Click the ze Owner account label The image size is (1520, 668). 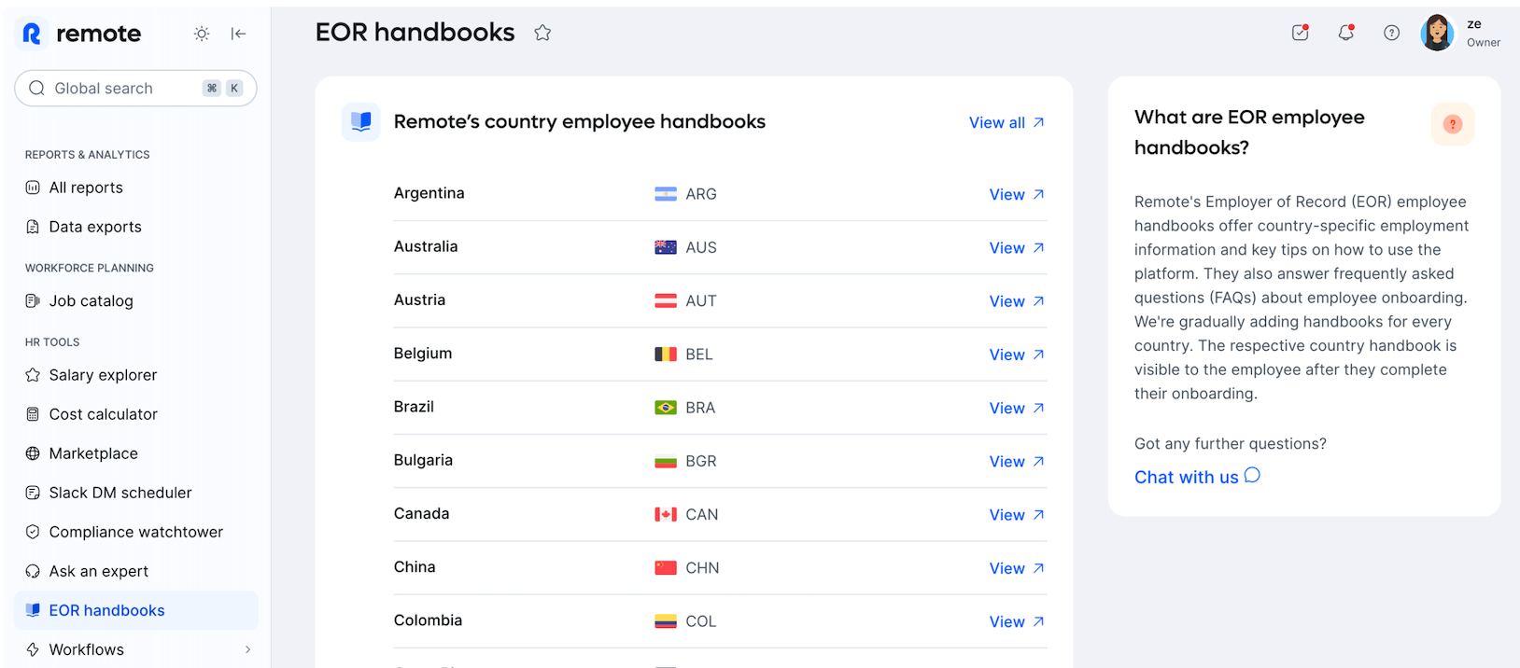click(1484, 33)
